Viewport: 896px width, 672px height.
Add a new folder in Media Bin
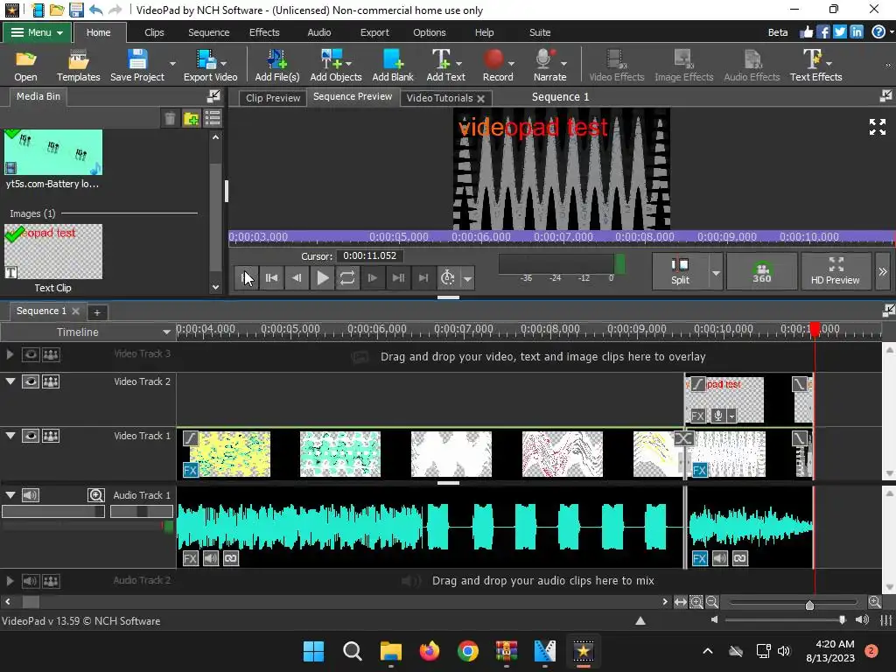(x=192, y=119)
